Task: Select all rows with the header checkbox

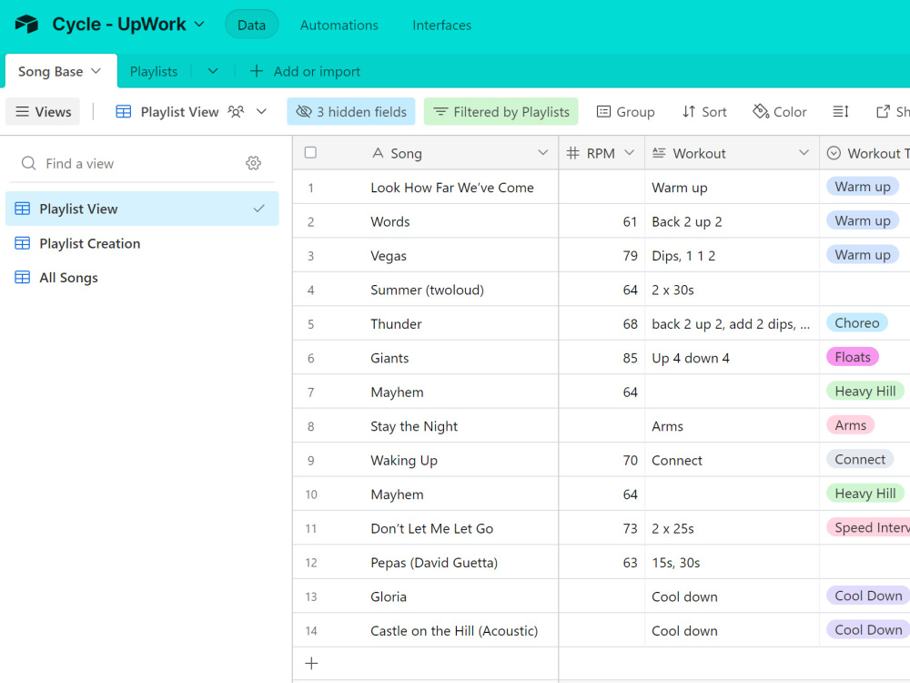Action: [x=310, y=152]
